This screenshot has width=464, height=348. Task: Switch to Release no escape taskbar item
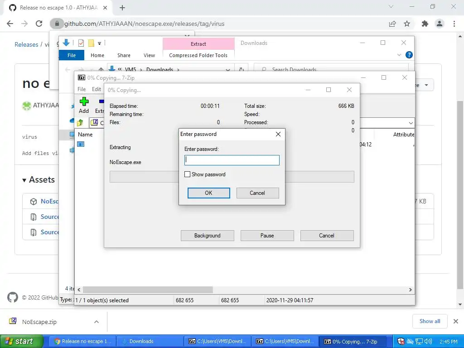[82, 341]
